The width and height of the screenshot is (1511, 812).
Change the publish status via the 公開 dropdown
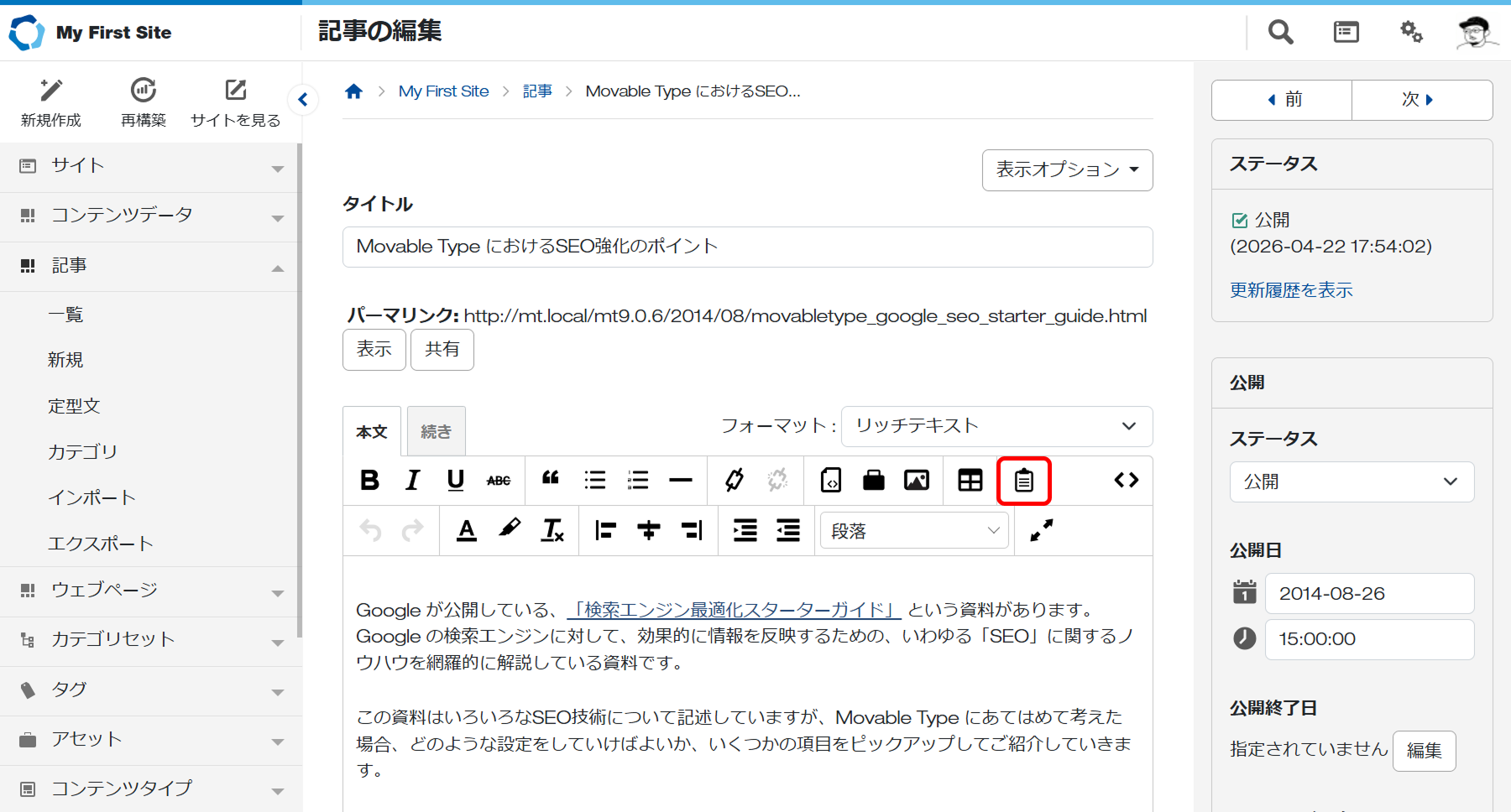[x=1351, y=481]
